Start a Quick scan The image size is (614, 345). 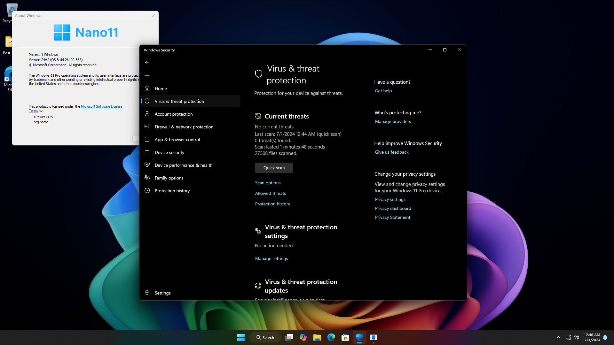coord(274,168)
